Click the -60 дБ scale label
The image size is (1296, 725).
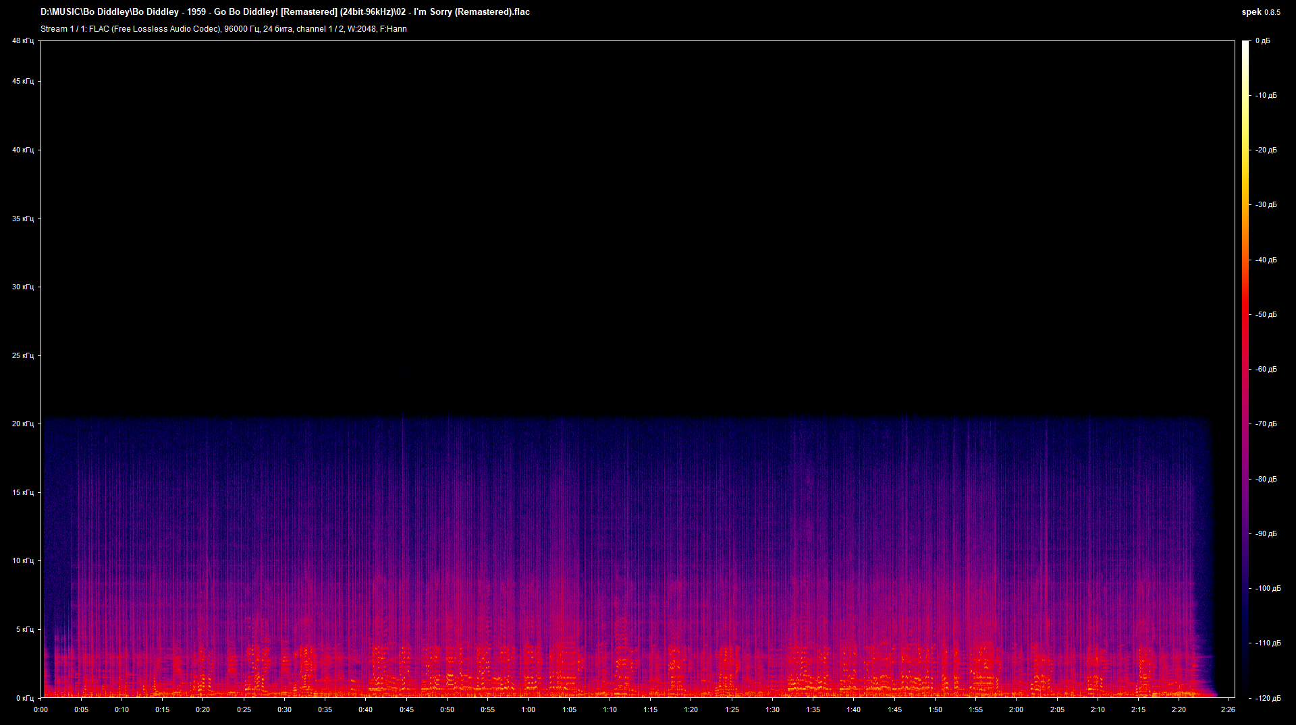tap(1266, 370)
